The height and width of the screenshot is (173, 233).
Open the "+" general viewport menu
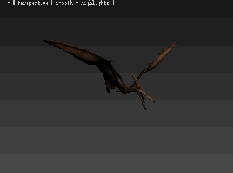point(9,3)
